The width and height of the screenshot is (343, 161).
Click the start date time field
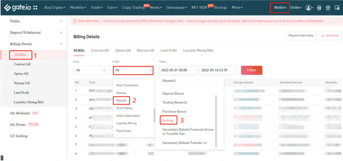point(178,70)
